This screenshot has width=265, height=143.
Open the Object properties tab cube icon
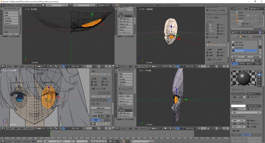point(249,32)
